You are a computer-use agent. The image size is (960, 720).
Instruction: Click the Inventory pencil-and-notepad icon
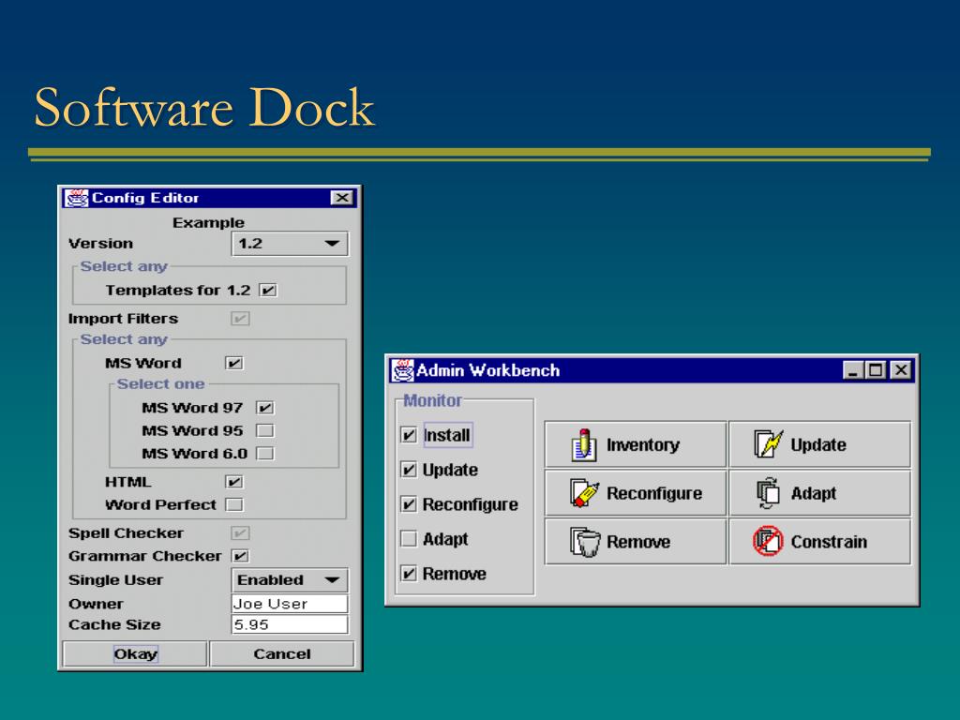click(x=583, y=444)
